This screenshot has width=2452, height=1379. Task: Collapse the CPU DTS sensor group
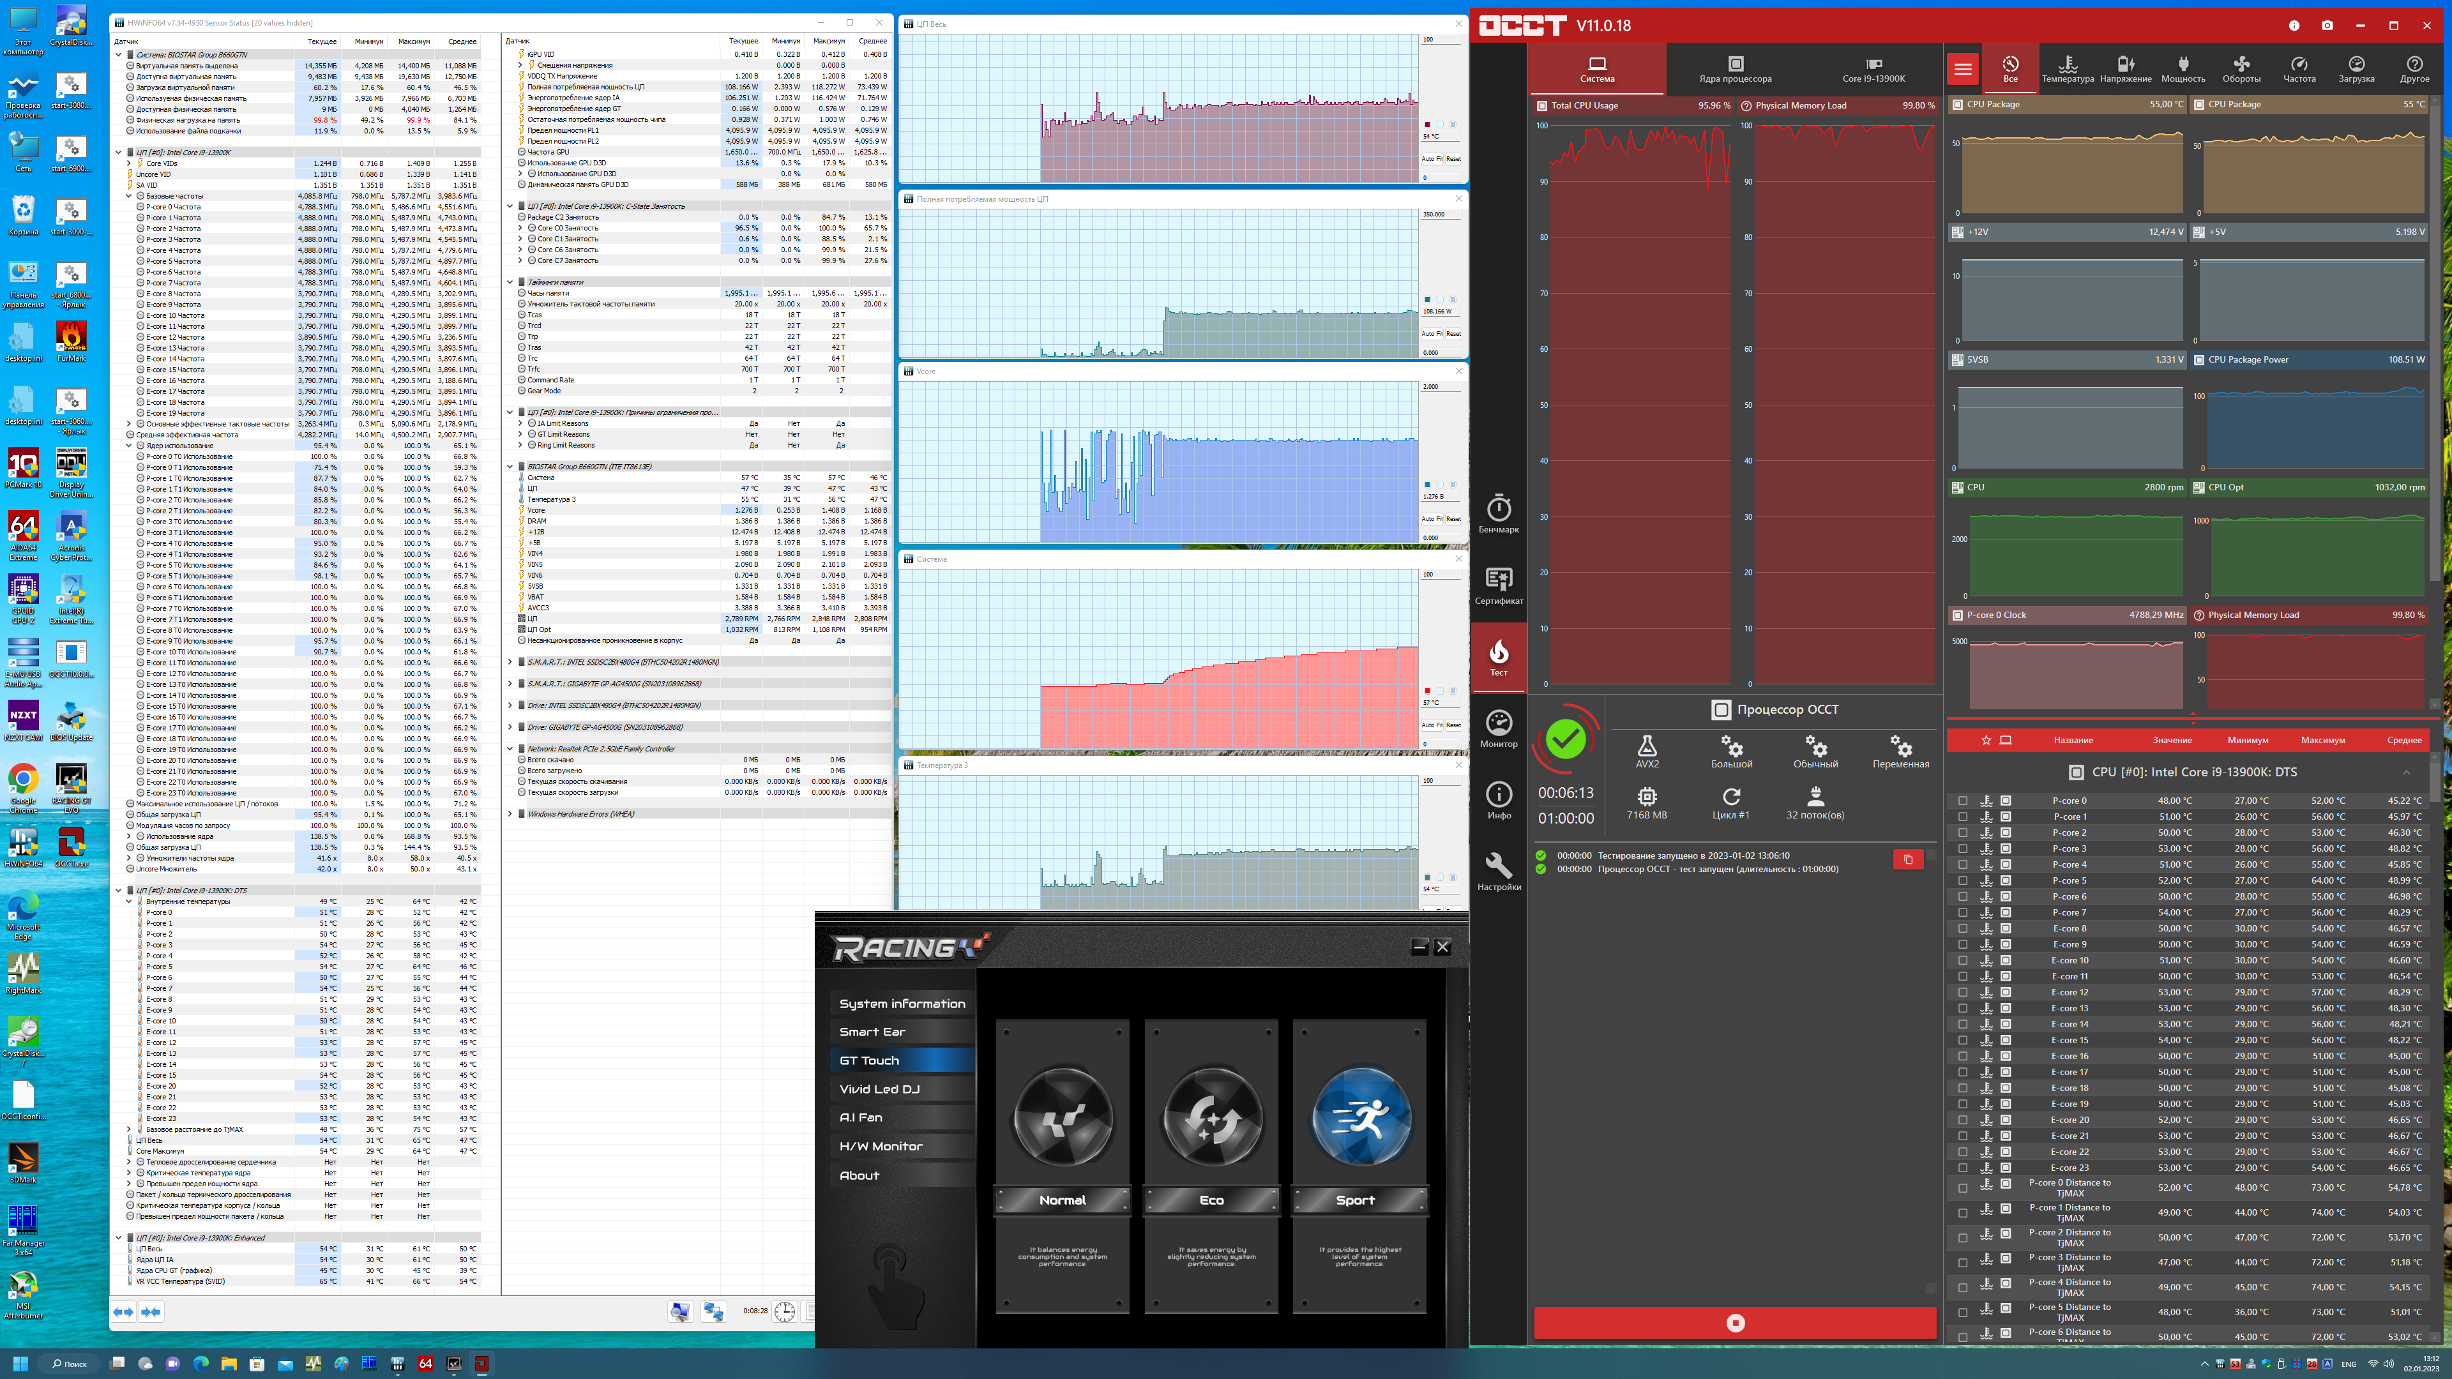[x=2406, y=772]
